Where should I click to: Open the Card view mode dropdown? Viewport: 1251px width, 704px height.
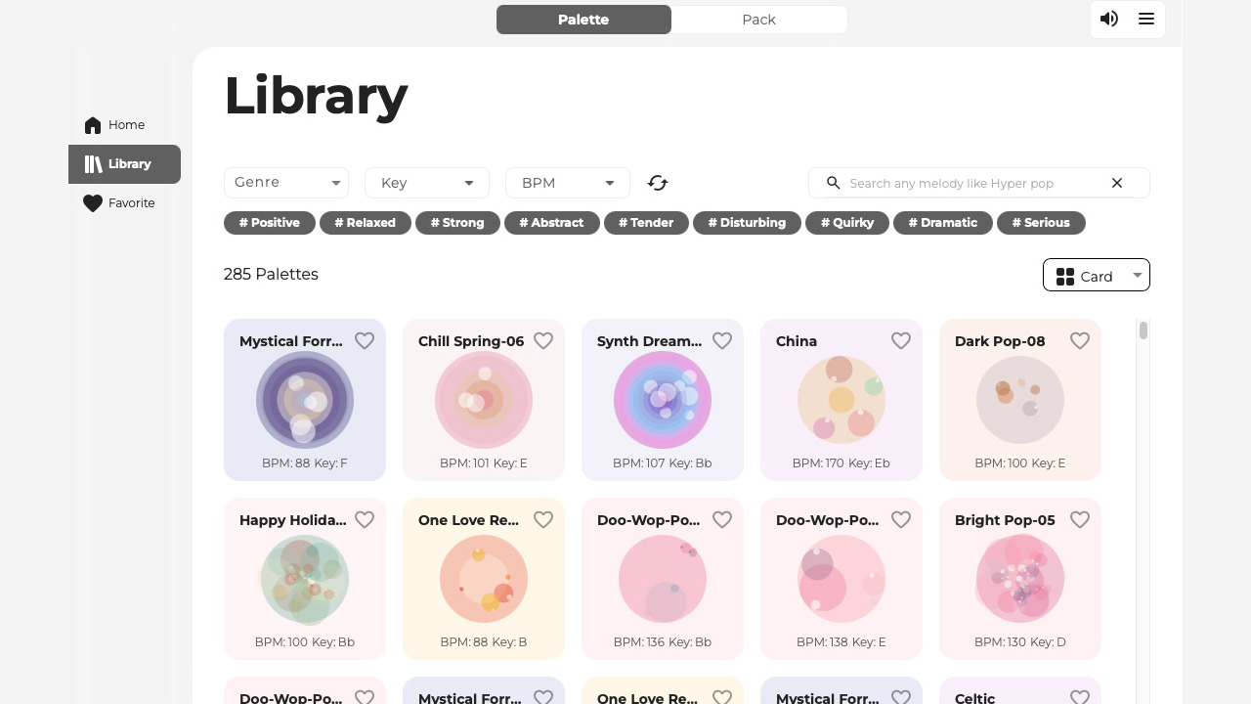1097,276
